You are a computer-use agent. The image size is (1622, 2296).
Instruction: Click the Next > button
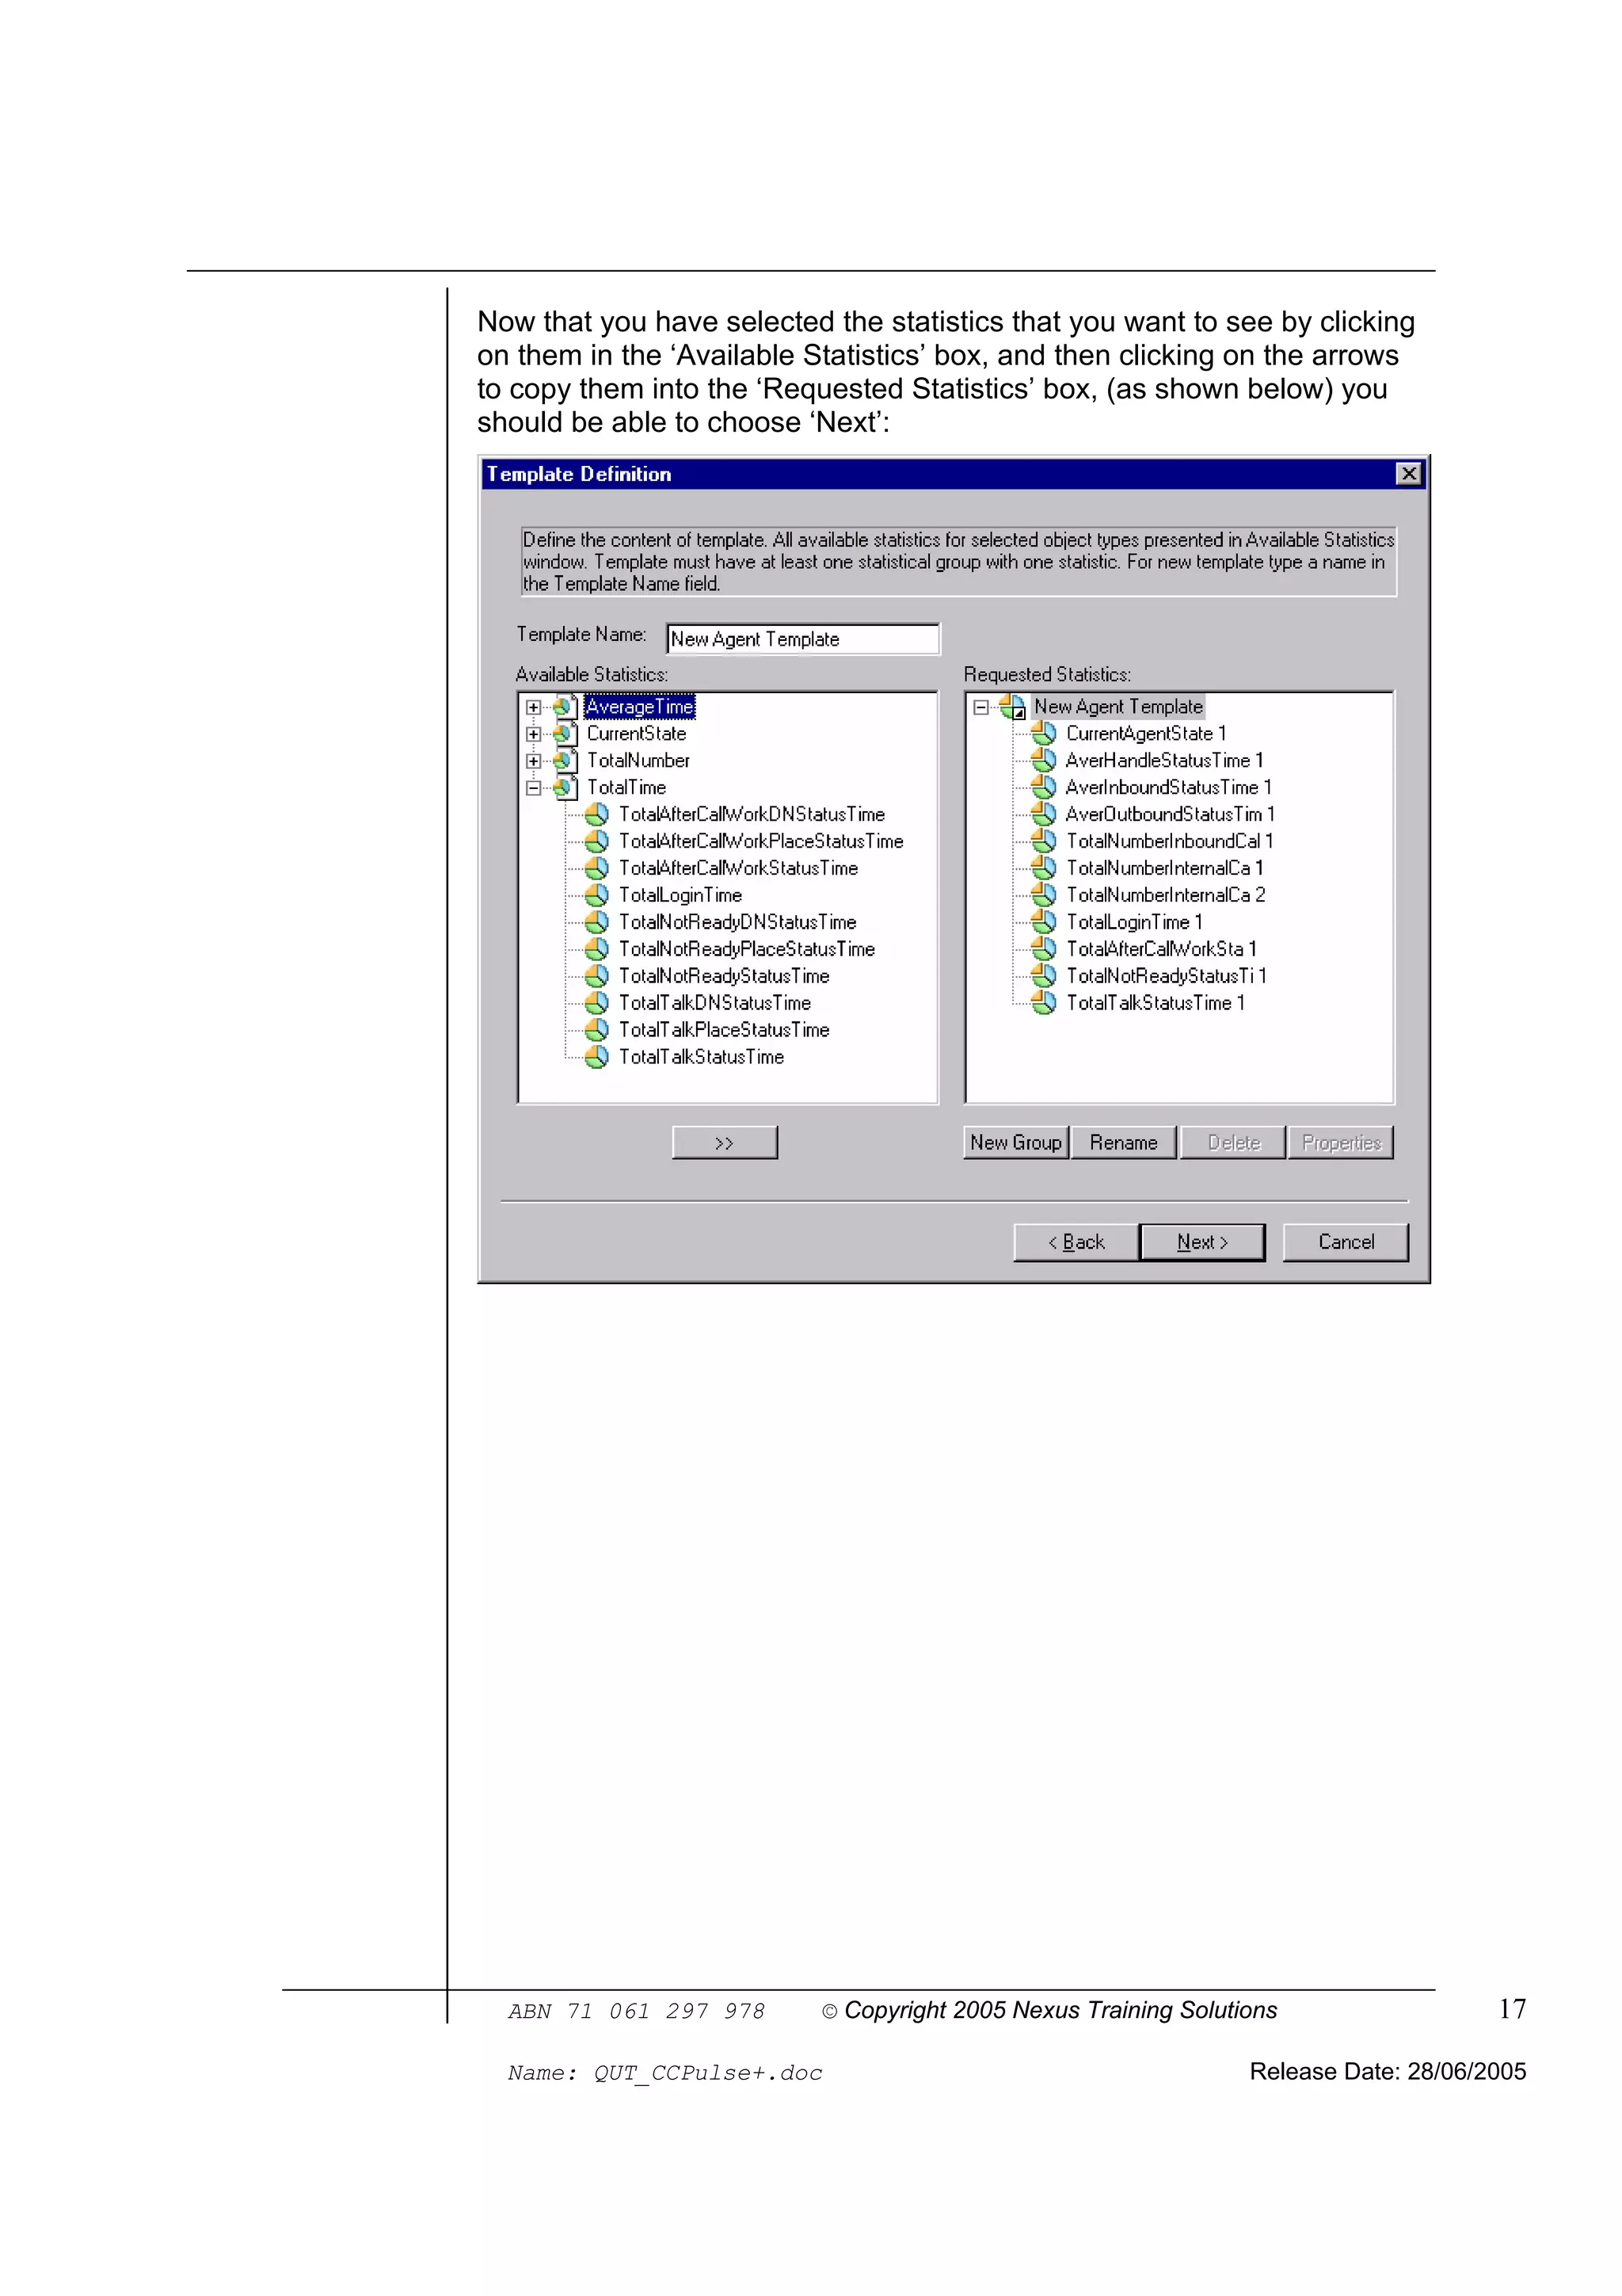click(1201, 1242)
